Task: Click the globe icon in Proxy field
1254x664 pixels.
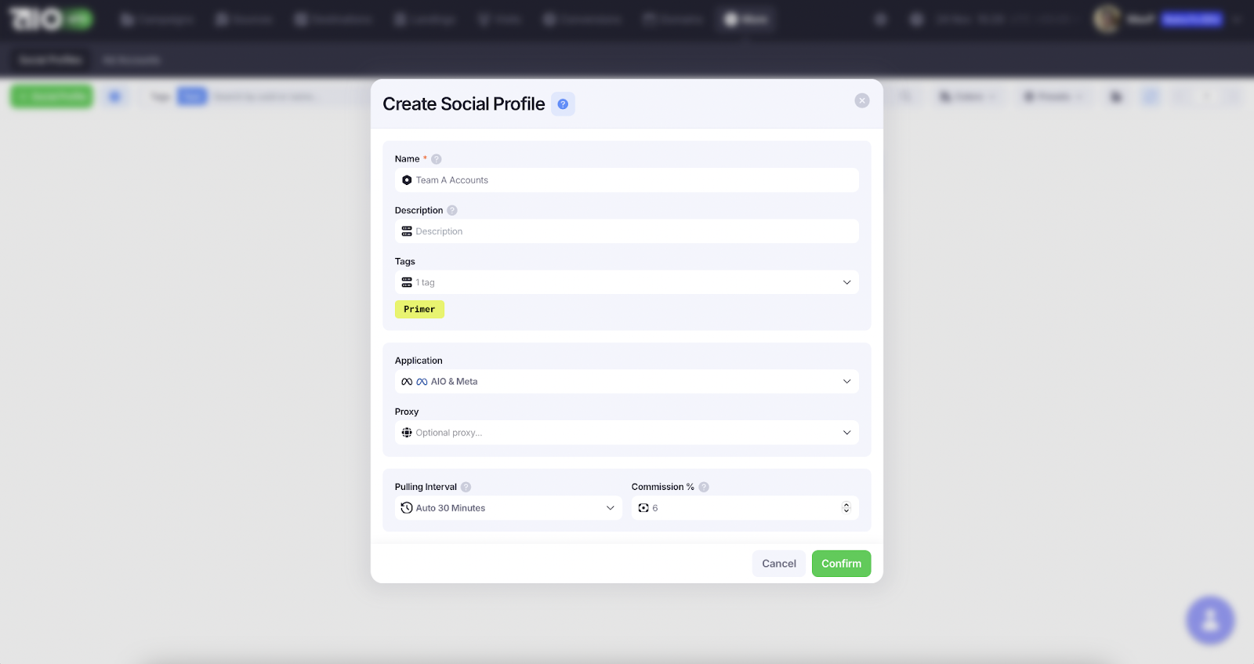Action: [407, 433]
